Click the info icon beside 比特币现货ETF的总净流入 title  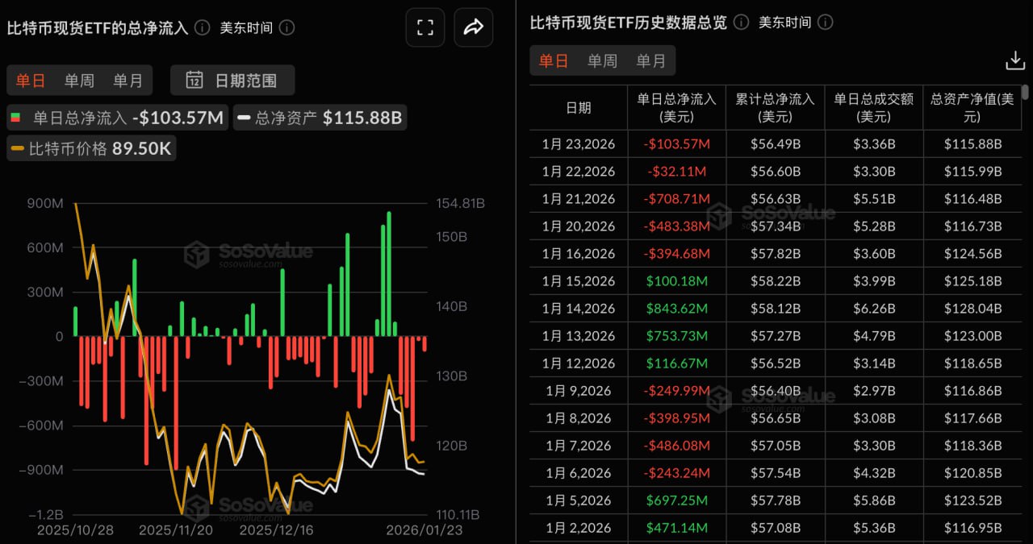click(201, 27)
